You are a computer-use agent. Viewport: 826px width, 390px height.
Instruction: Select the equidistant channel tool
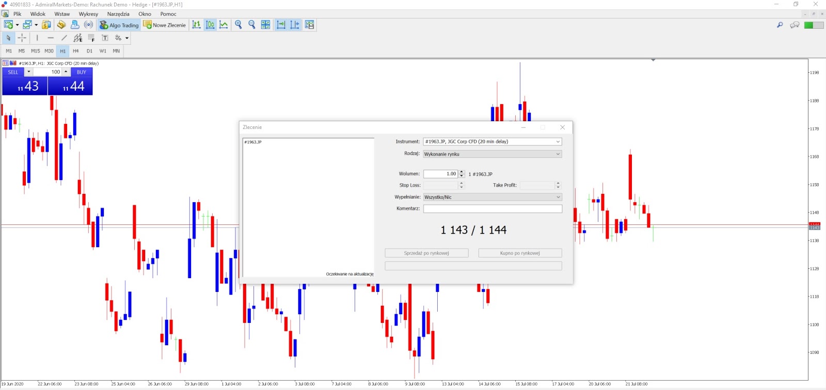point(78,38)
